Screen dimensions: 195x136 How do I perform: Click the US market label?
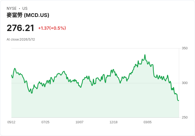click(25, 8)
